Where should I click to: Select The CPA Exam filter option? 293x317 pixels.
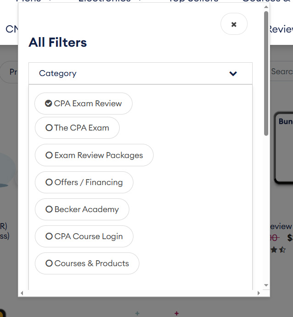pyautogui.click(x=77, y=128)
